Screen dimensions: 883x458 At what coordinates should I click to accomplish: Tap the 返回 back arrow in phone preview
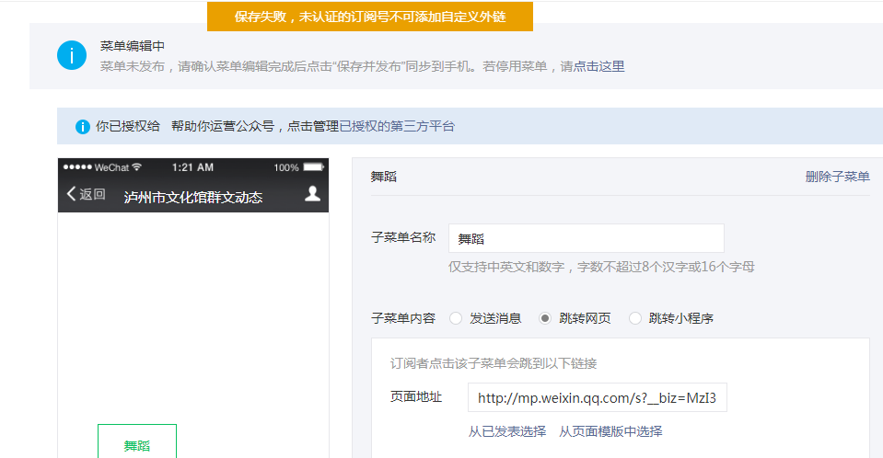point(86,194)
